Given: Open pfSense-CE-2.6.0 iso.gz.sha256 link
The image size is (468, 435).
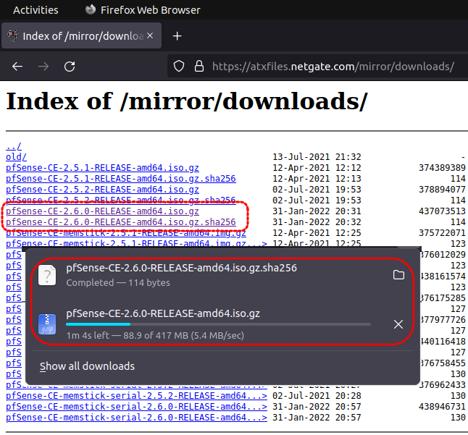Looking at the screenshot, I should pyautogui.click(x=121, y=222).
